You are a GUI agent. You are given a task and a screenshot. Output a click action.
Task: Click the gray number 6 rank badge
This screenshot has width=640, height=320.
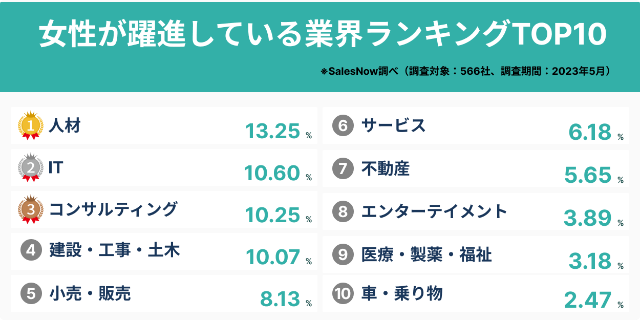pyautogui.click(x=343, y=126)
